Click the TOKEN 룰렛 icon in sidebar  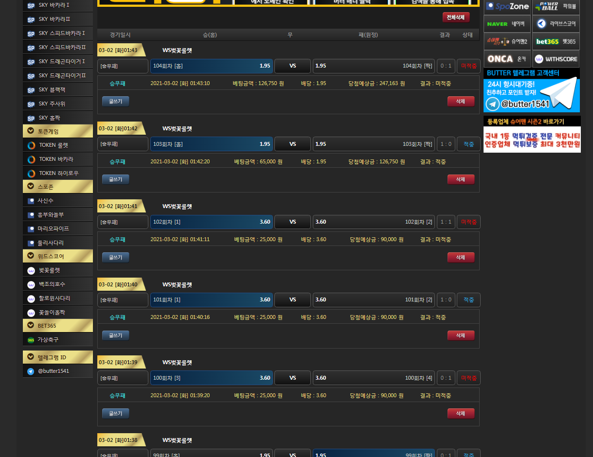[31, 145]
